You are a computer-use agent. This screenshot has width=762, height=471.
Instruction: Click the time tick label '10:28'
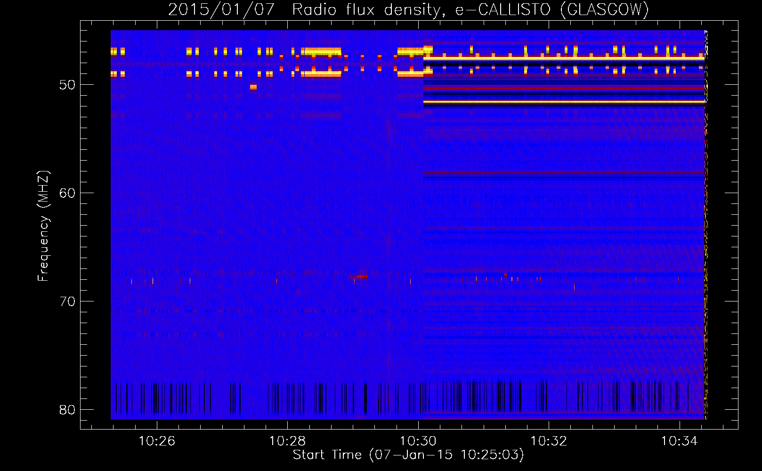coord(287,441)
